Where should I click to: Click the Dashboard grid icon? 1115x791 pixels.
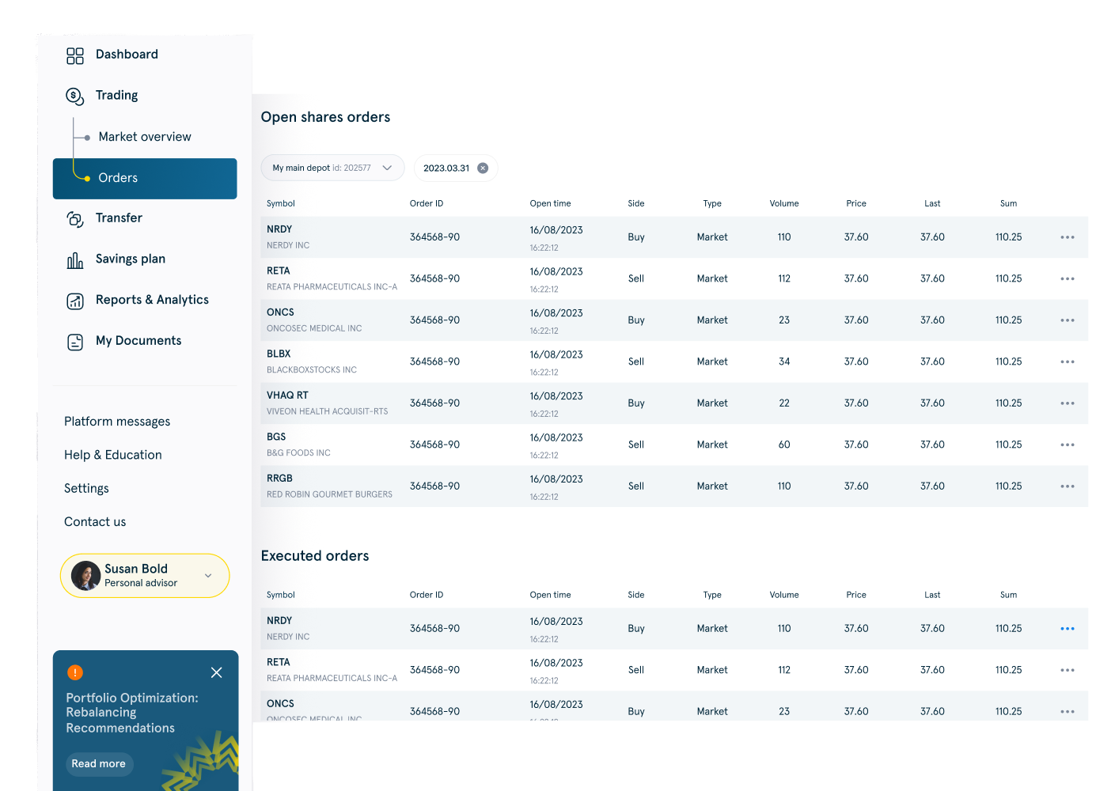(x=75, y=55)
